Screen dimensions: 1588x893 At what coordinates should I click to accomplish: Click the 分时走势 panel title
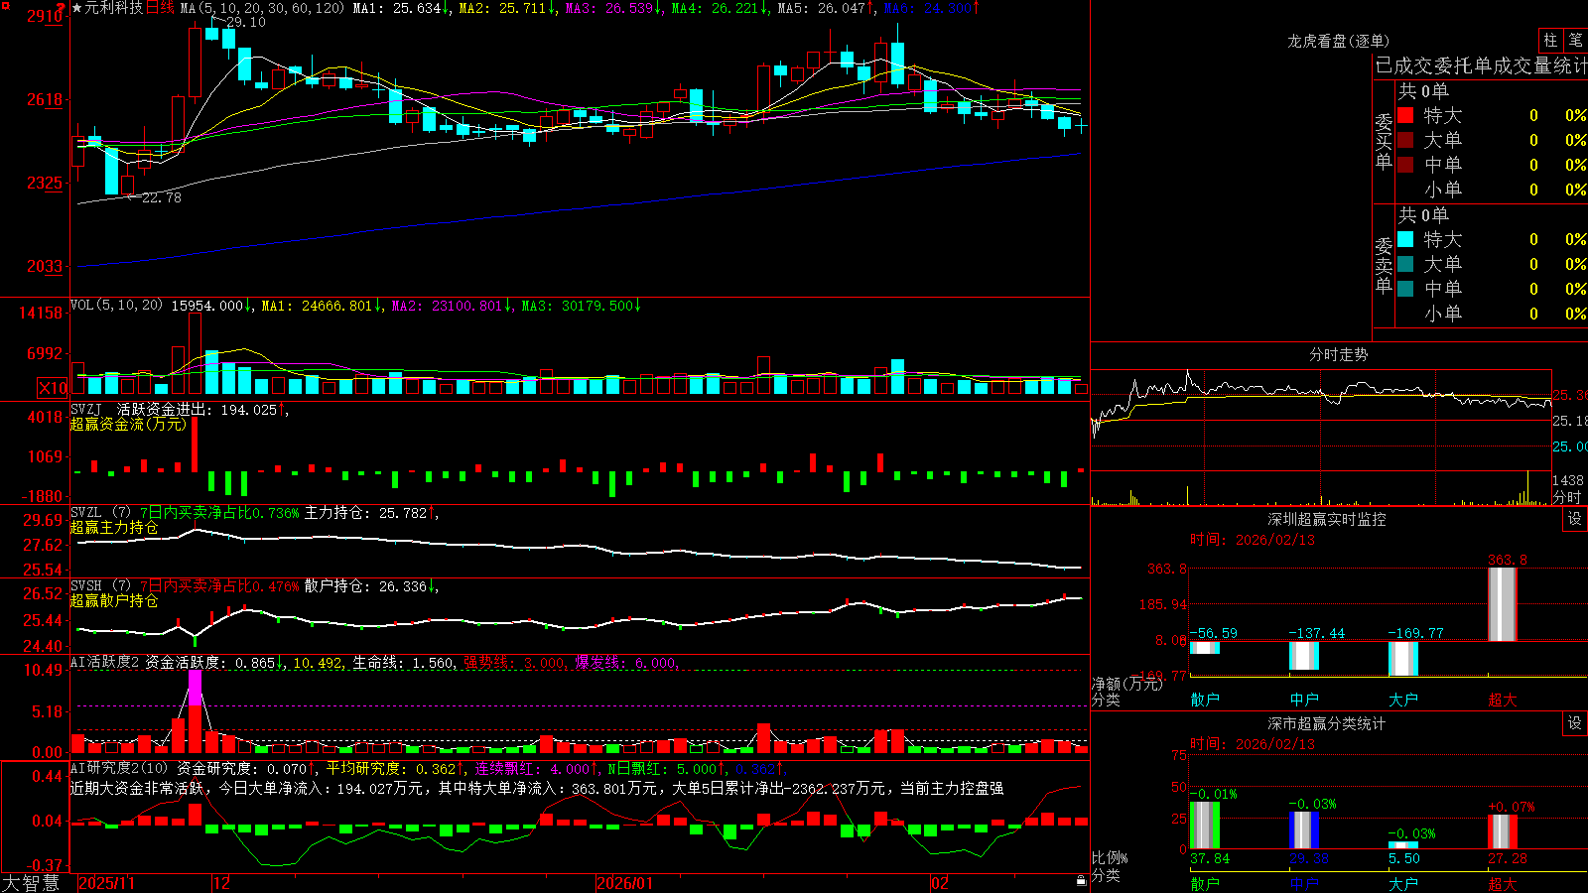pos(1338,354)
